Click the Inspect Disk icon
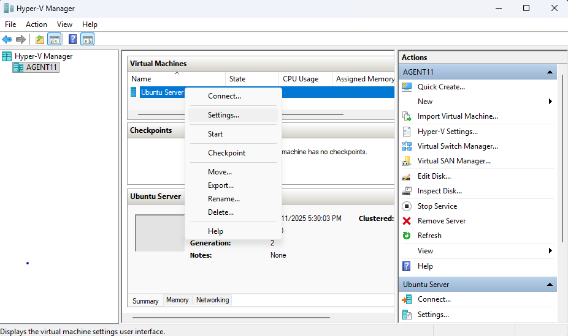Screen dimensions: 568x336 [x=407, y=191]
